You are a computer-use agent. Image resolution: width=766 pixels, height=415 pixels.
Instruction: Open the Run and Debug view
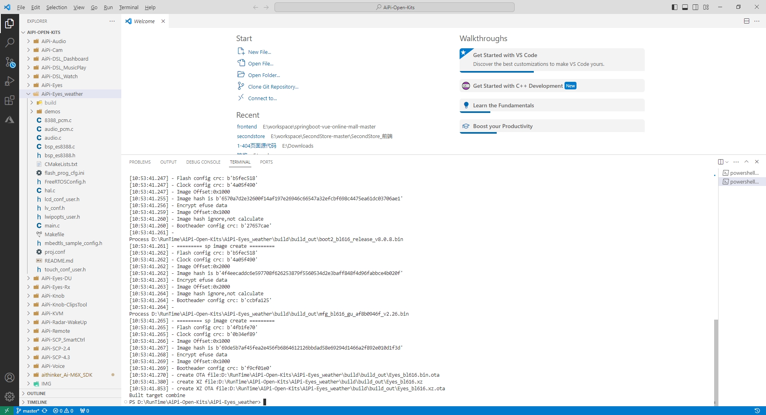pos(10,81)
